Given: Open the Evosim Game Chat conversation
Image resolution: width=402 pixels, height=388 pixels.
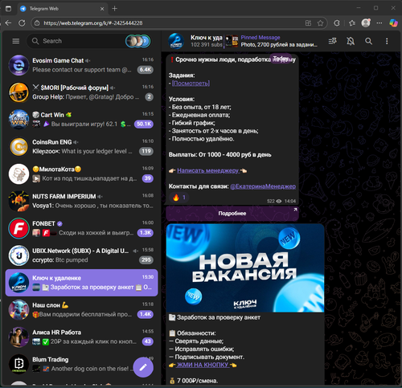Looking at the screenshot, I should coord(81,65).
